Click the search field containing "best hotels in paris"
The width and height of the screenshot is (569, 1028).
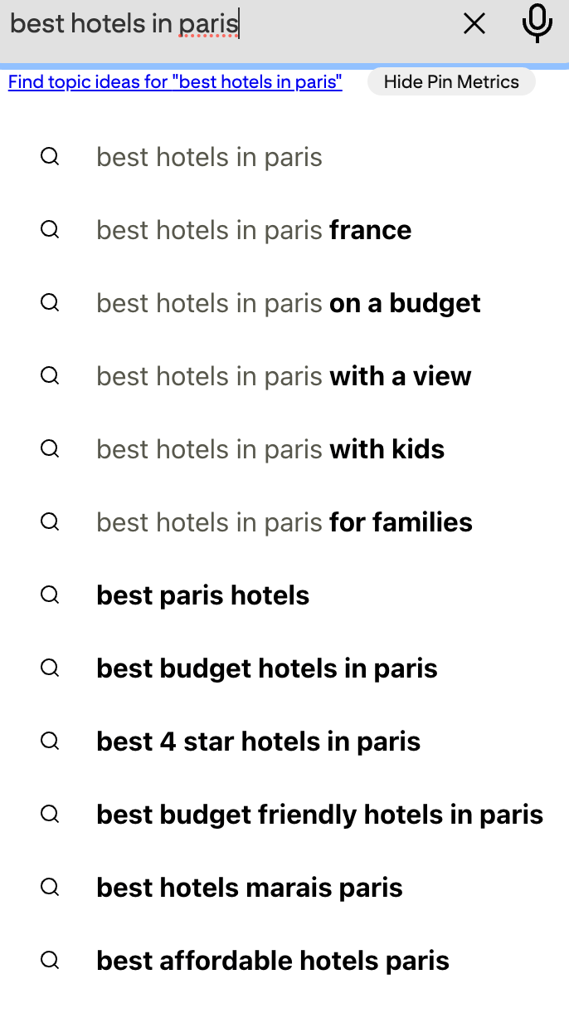pos(224,24)
